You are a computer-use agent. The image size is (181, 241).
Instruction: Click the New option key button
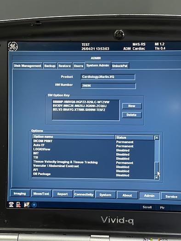point(132,106)
